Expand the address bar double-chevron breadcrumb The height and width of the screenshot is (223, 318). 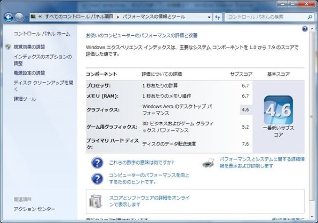click(x=40, y=17)
